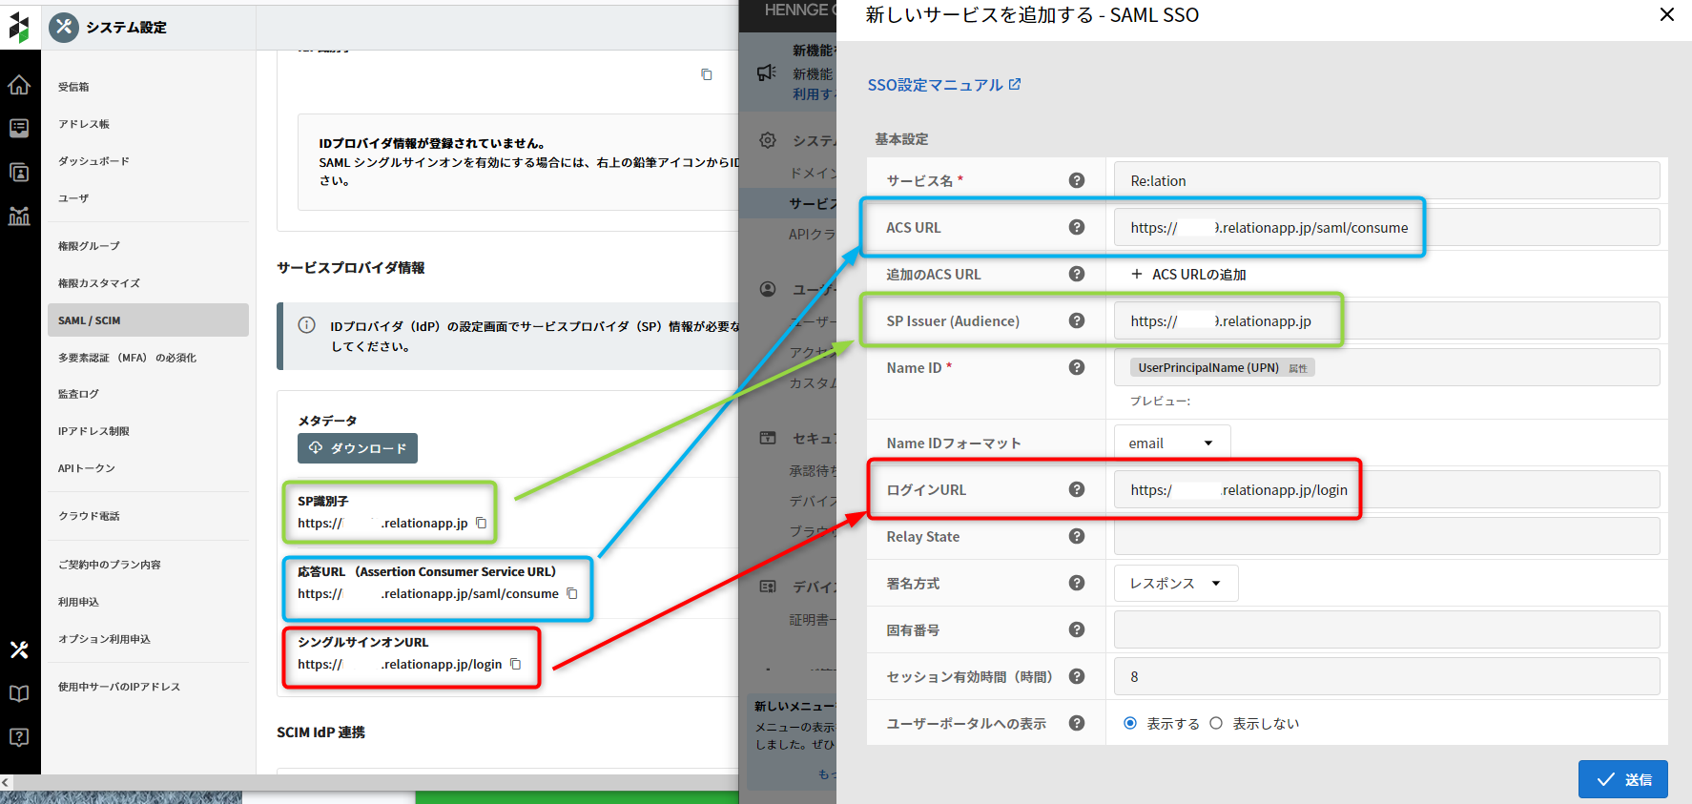1692x804 pixels.
Task: Select the 表示する radio button
Action: point(1130,723)
